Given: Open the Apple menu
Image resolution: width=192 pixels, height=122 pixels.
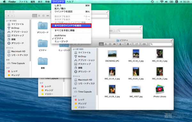Looking at the screenshot, I should pos(4,2).
